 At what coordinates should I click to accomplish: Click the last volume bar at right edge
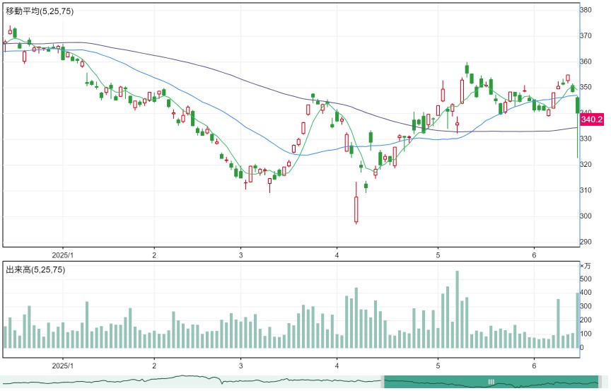coord(578,320)
